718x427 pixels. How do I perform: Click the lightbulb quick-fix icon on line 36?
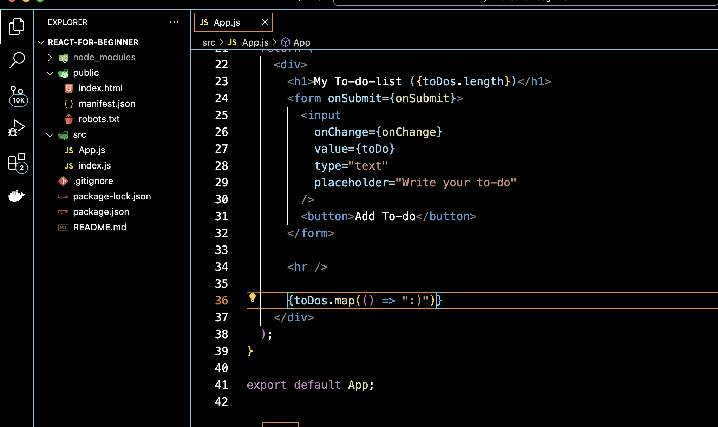(x=253, y=297)
